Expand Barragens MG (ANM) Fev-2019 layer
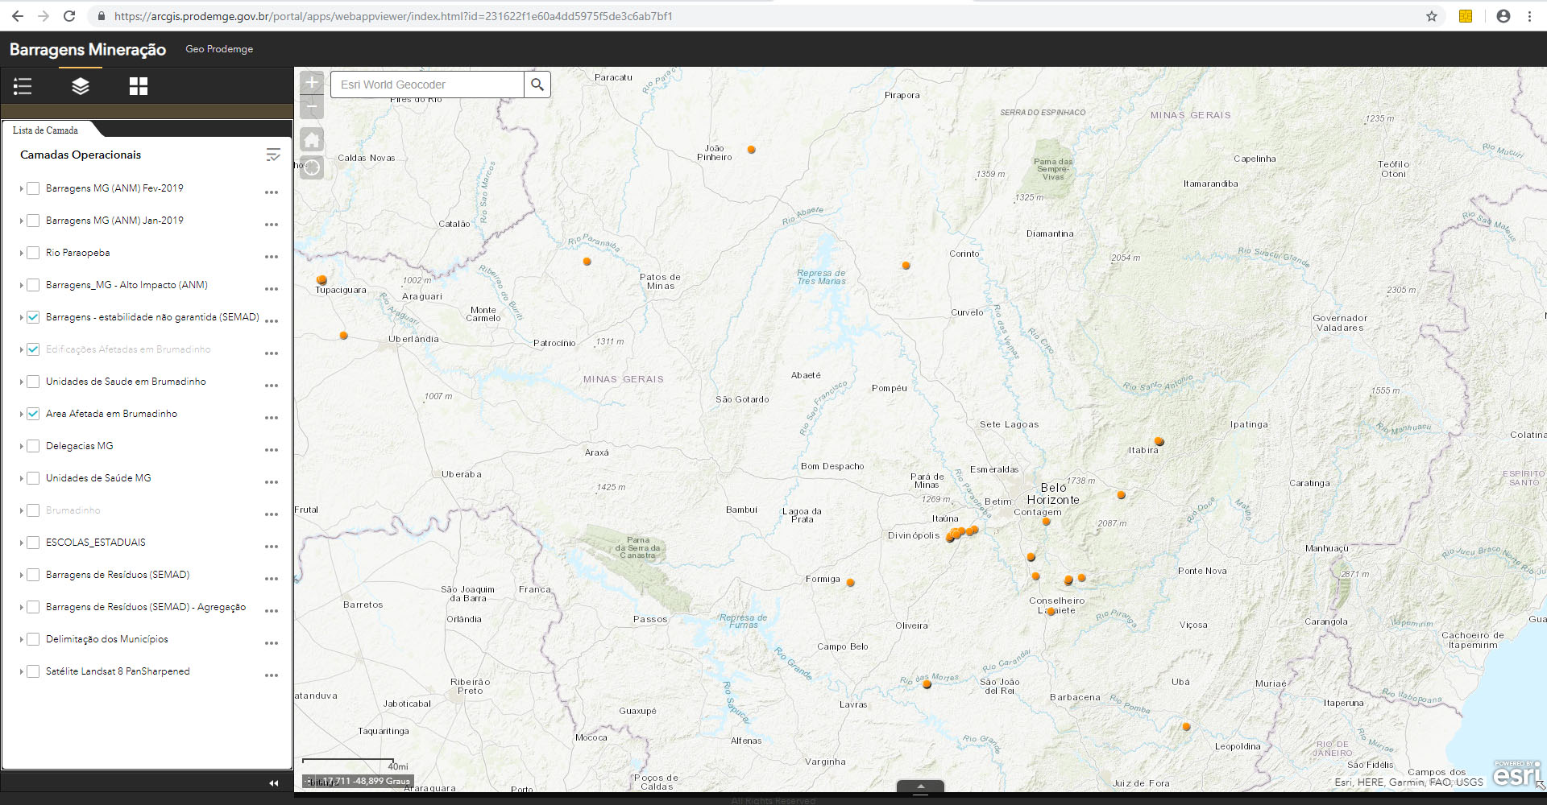The height and width of the screenshot is (805, 1547). (21, 188)
